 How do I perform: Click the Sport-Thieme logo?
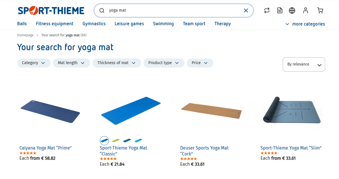51,10
